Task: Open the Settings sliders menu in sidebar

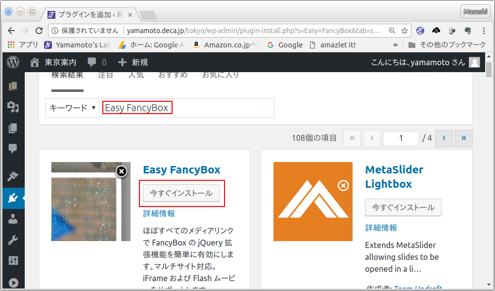Action: (13, 261)
